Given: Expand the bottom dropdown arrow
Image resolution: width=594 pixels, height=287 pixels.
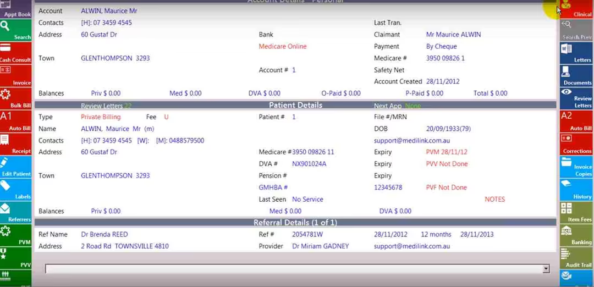Looking at the screenshot, I should tap(546, 269).
